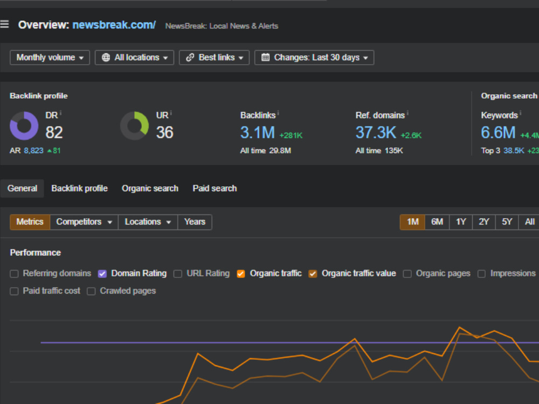Open the All locations dropdown
Screen dimensions: 539x404
(134, 58)
